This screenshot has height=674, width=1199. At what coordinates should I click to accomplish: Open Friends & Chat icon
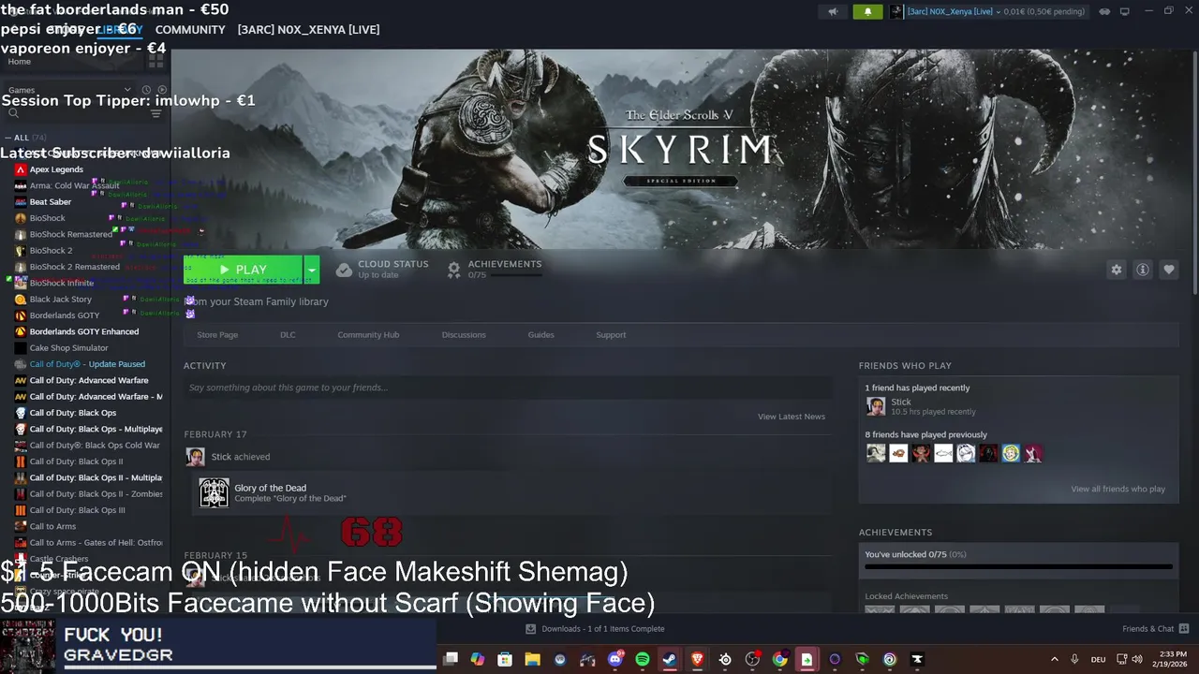point(1183,628)
